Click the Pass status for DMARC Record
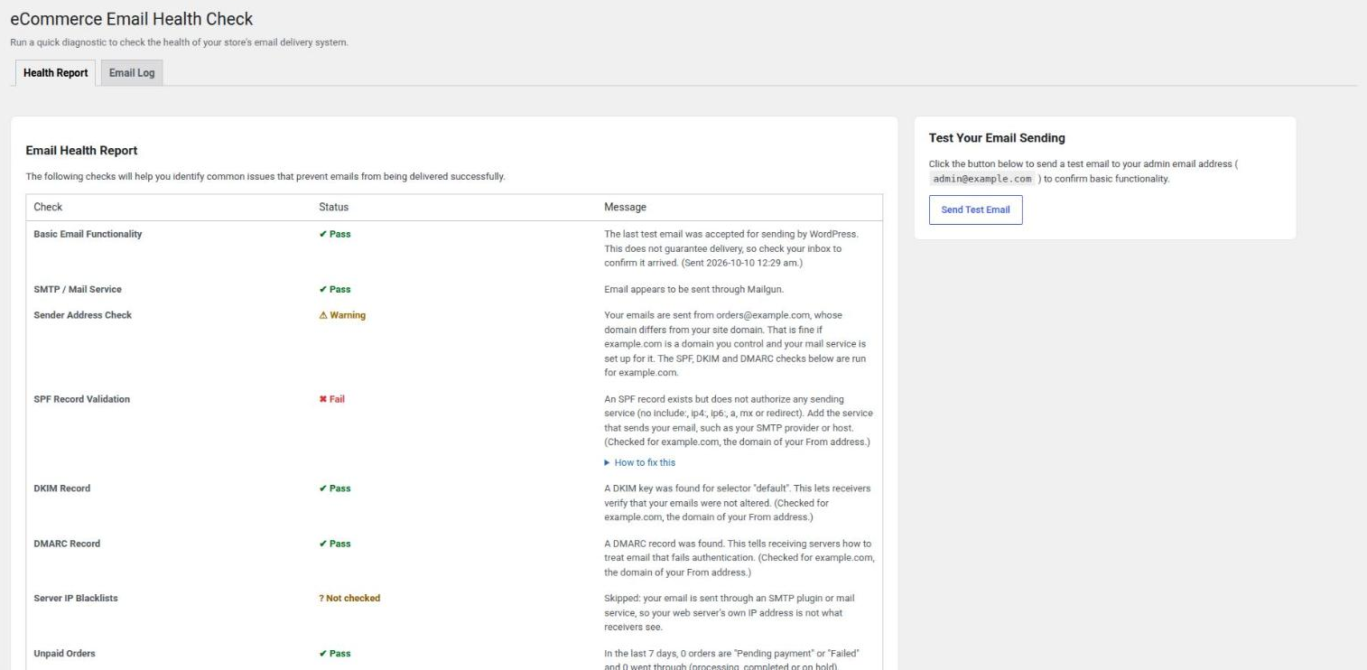This screenshot has height=670, width=1367. [x=335, y=544]
